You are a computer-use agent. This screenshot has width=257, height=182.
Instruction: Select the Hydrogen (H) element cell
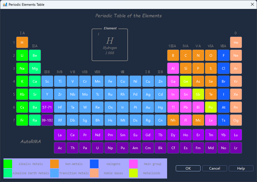coord(22,42)
